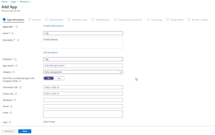Screen dimensions: 215x135
Task: Click the Select image logo link
Action: (49, 122)
